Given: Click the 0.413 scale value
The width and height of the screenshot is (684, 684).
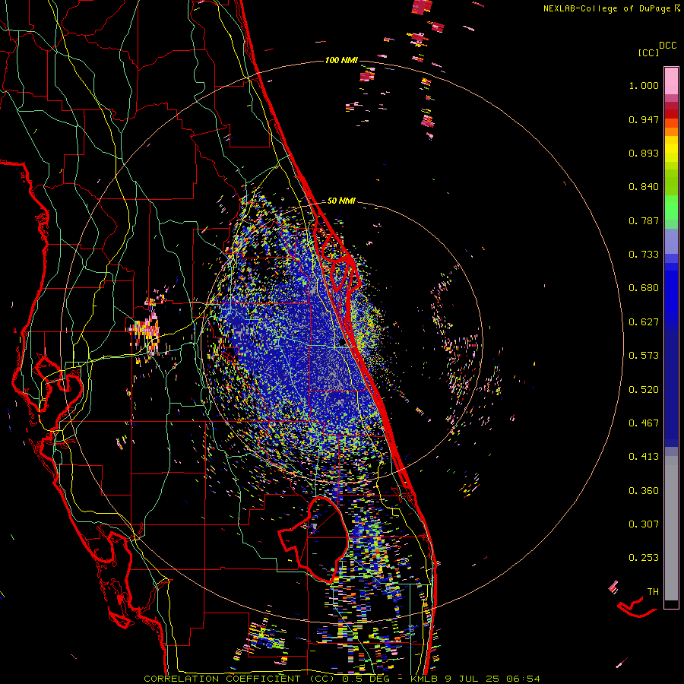Looking at the screenshot, I should (x=644, y=457).
